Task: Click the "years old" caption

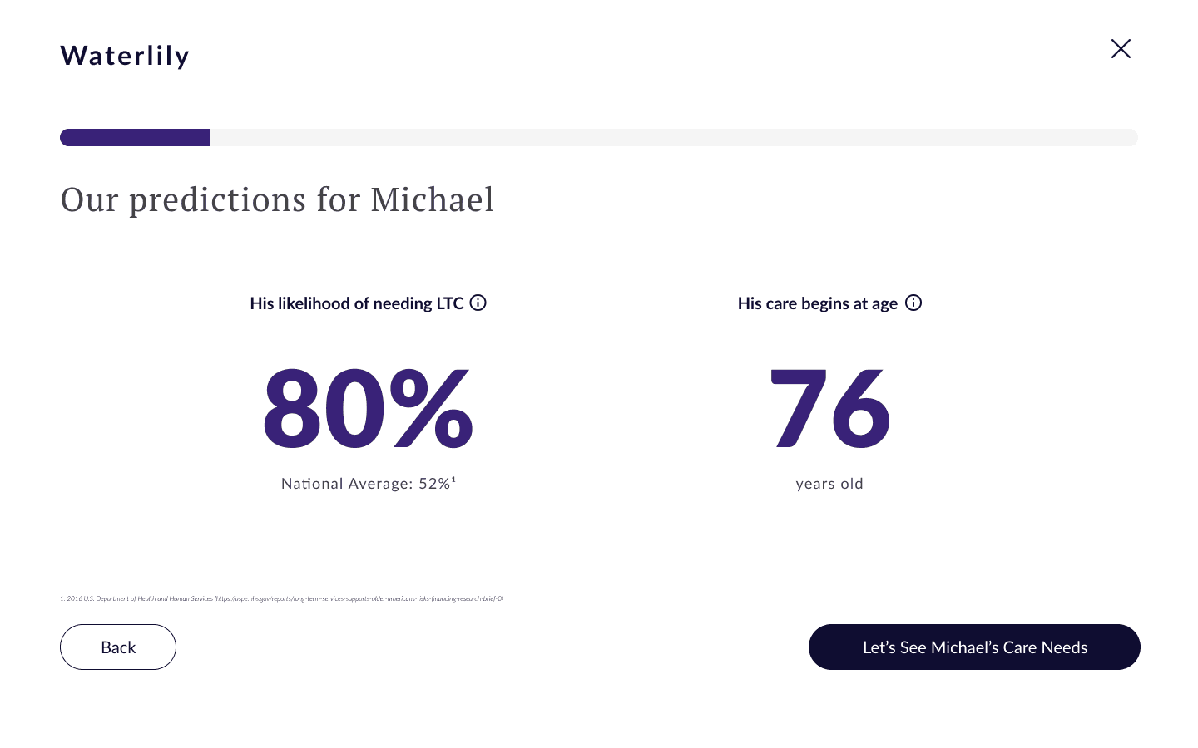Action: [x=829, y=484]
